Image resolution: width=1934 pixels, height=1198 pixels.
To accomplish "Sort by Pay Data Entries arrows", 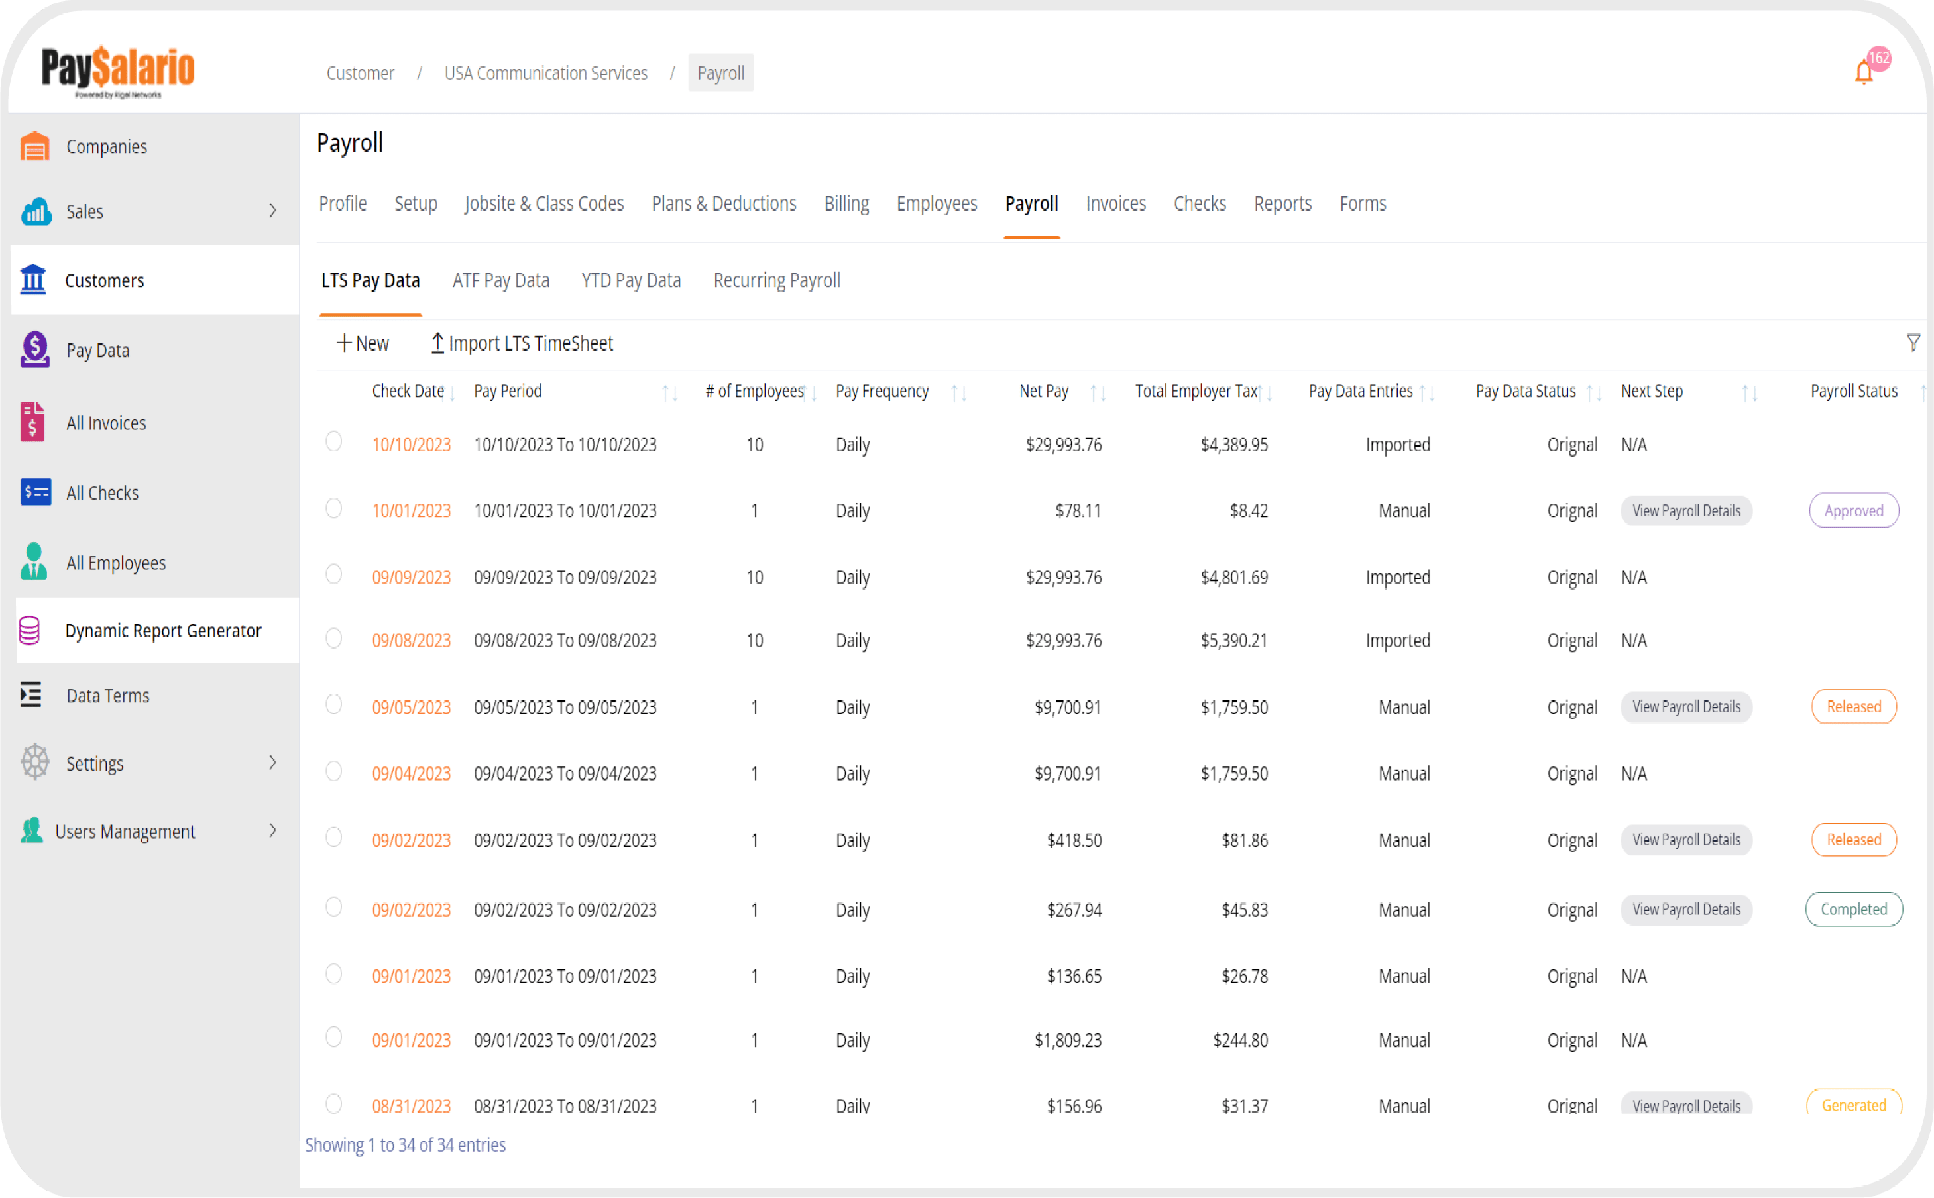I will (1428, 393).
